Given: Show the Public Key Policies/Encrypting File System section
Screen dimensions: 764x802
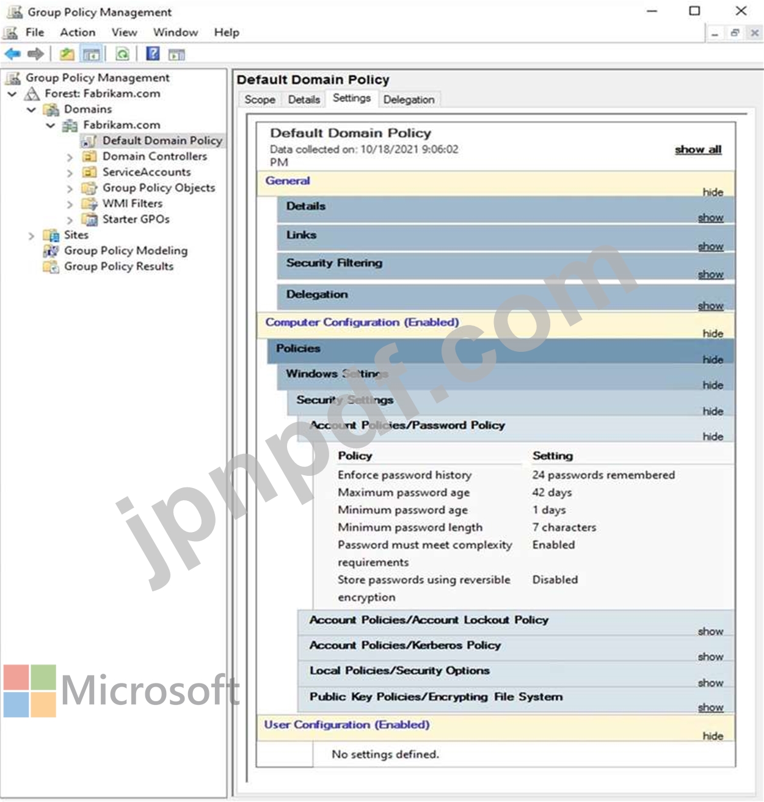Looking at the screenshot, I should click(x=711, y=708).
